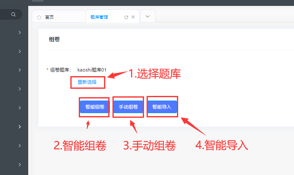Click the home icon in 首页 tab
Image resolution: width=294 pixels, height=175 pixels.
click(x=39, y=17)
